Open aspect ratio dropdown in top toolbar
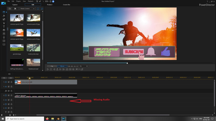216x121 pixels. [x=47, y=1]
